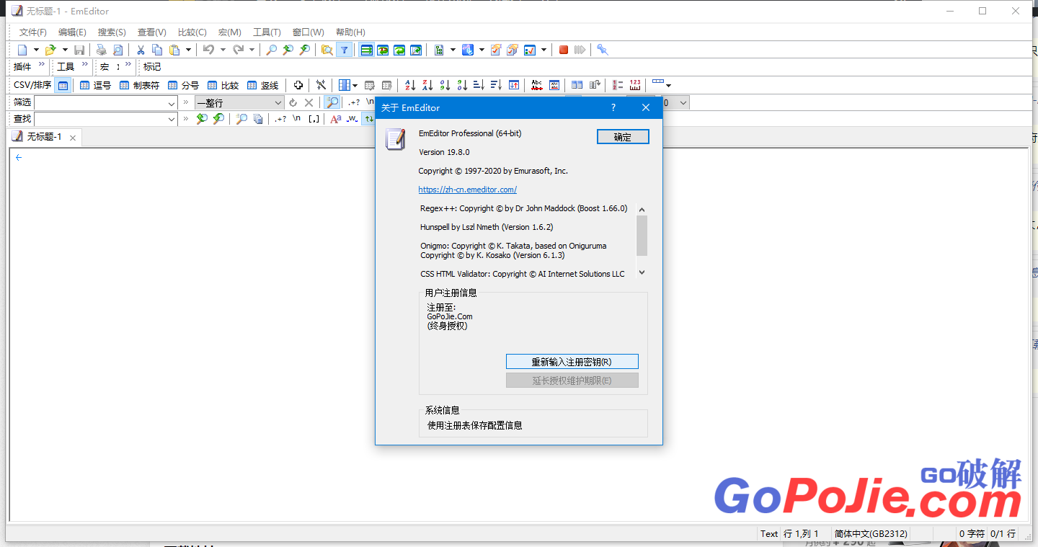The width and height of the screenshot is (1038, 547).
Task: Open the Undo history dropdown arrow
Action: pyautogui.click(x=223, y=50)
